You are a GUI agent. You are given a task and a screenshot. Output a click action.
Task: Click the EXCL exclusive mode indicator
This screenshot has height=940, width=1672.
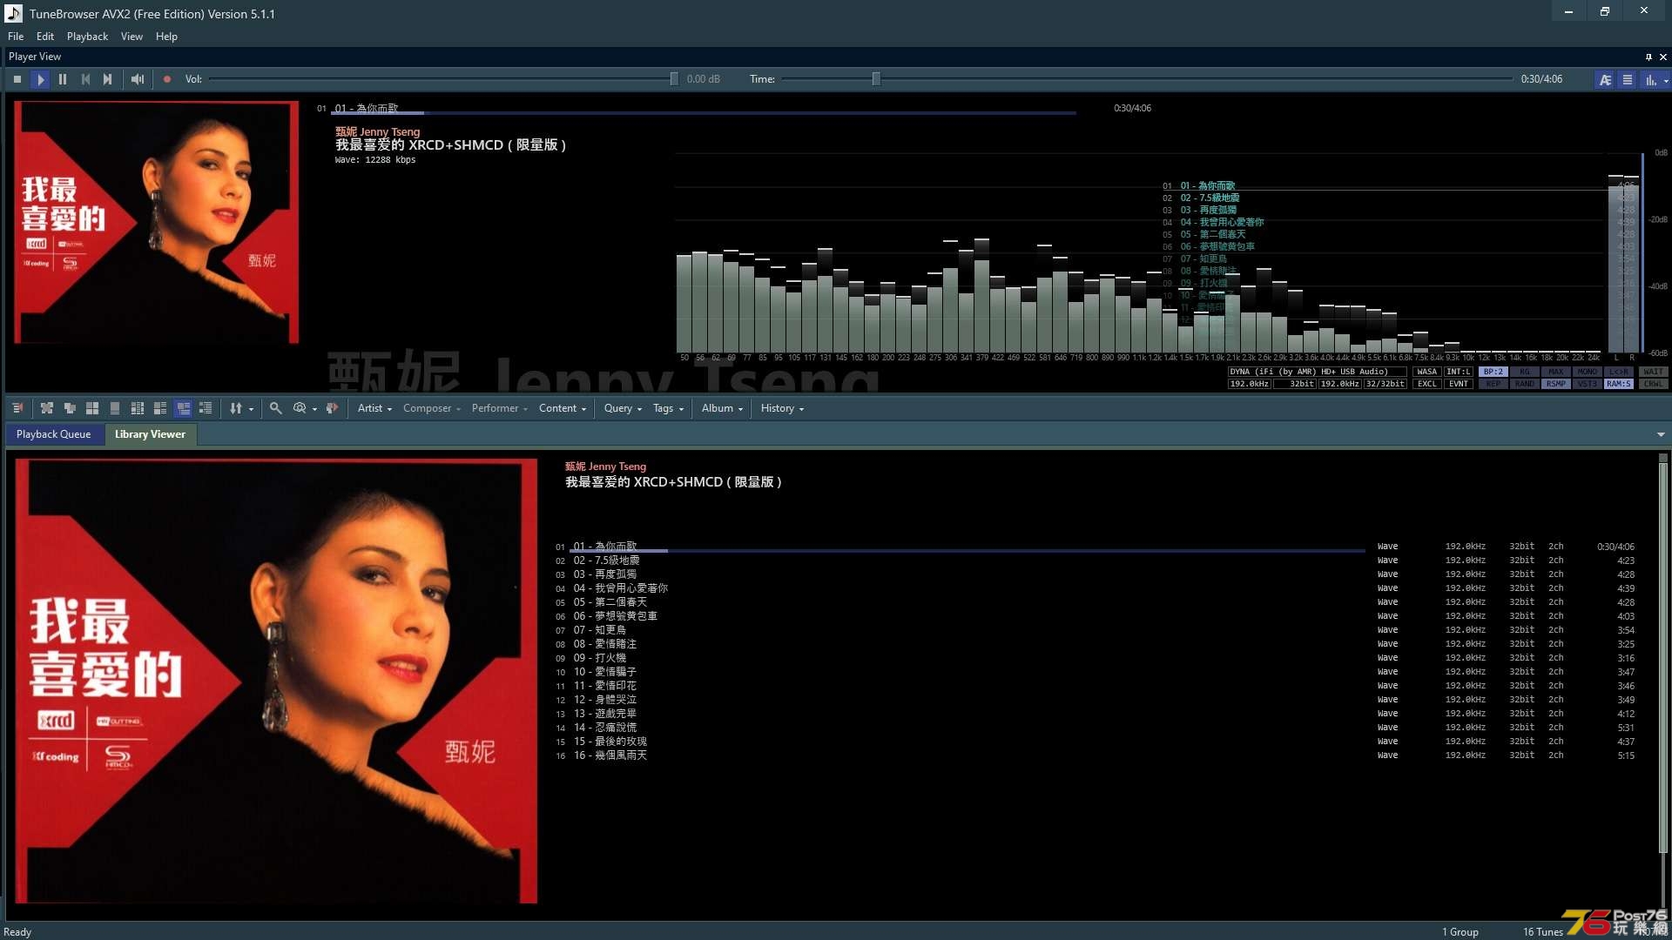coord(1427,384)
